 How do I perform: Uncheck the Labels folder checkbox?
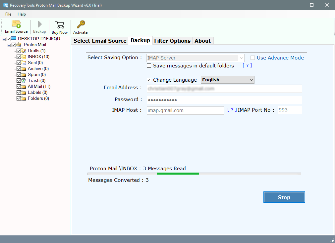[19, 93]
